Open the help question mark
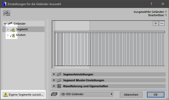169x100 pixels. tap(151, 4)
